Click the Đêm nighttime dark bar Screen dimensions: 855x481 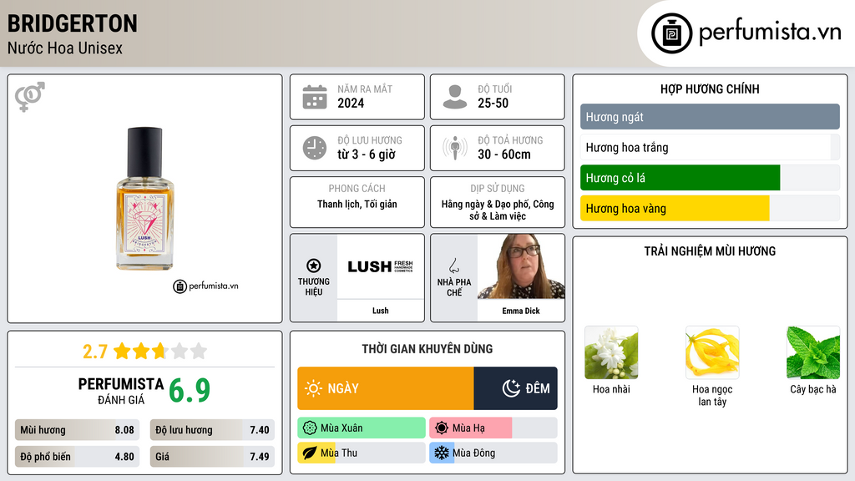pos(516,388)
